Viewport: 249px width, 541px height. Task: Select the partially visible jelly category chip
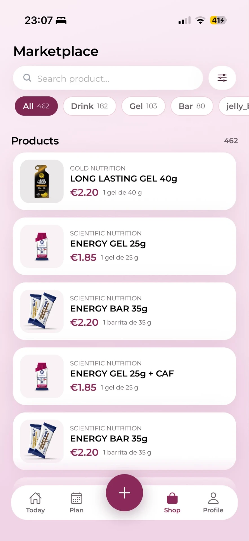[234, 106]
